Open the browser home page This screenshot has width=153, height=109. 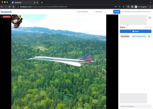pos(13,7)
